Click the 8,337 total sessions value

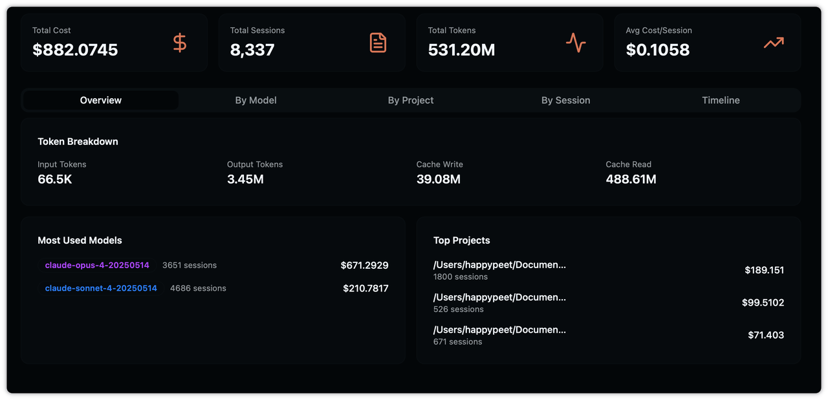coord(252,50)
